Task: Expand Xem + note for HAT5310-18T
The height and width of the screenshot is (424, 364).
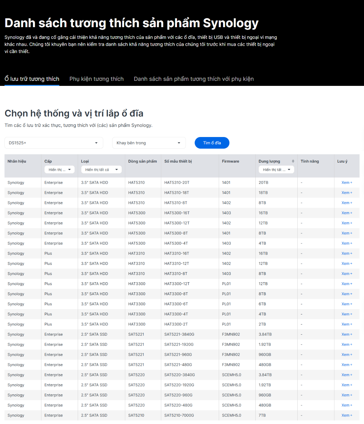Action: tap(347, 193)
